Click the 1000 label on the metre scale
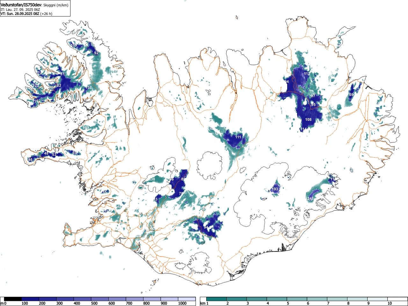 [x=182, y=303]
